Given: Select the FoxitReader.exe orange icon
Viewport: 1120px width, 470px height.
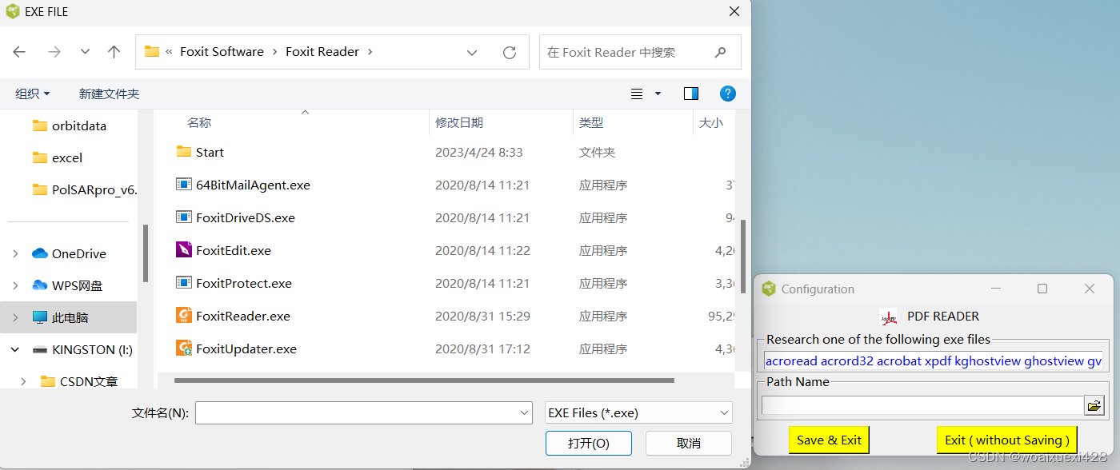Looking at the screenshot, I should 184,315.
